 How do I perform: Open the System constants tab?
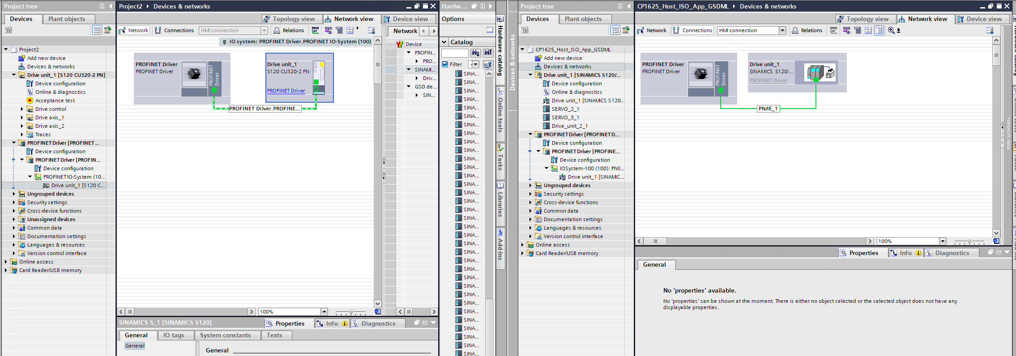[x=225, y=335]
